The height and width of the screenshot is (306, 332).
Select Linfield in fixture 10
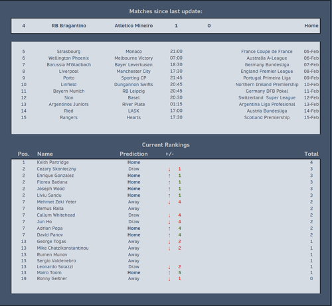68,85
